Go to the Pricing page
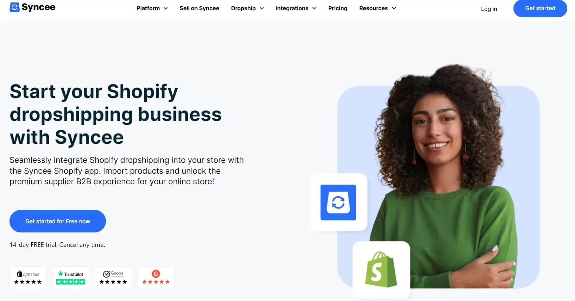The image size is (575, 301). 338,8
